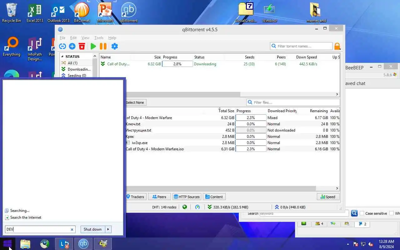
Task: Click the Filter torrent names field
Action: coord(301,46)
